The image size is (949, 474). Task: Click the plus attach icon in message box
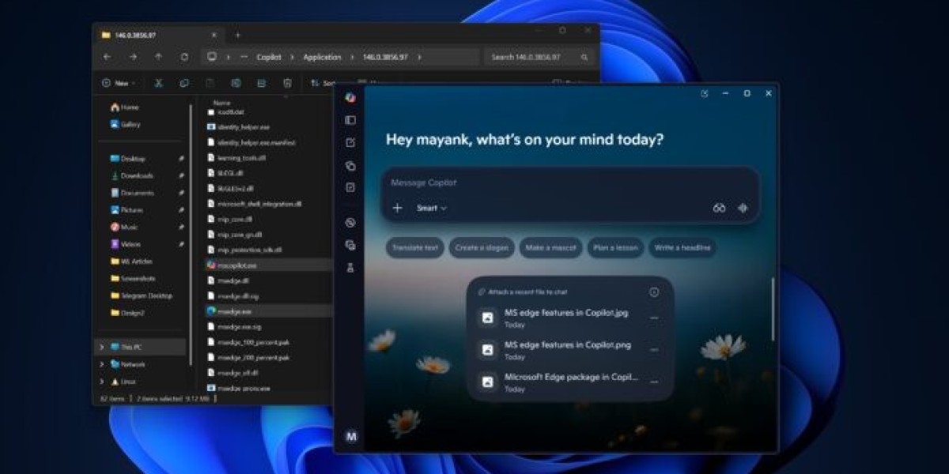(x=398, y=208)
